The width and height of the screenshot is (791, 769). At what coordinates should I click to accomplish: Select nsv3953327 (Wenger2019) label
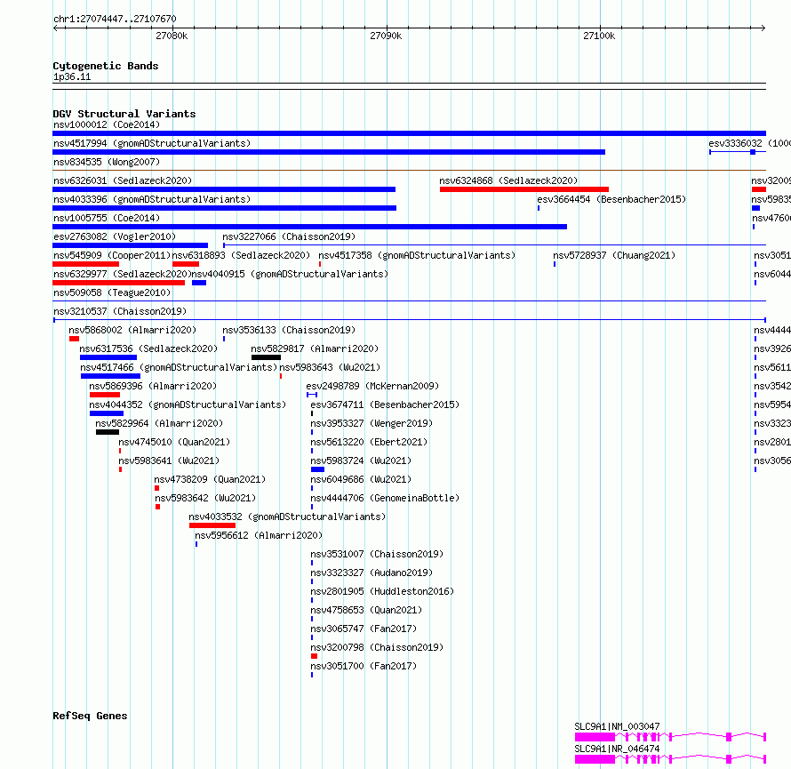click(x=372, y=423)
